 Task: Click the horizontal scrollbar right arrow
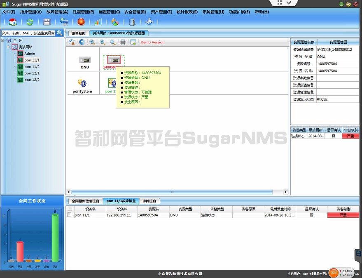[286, 192]
